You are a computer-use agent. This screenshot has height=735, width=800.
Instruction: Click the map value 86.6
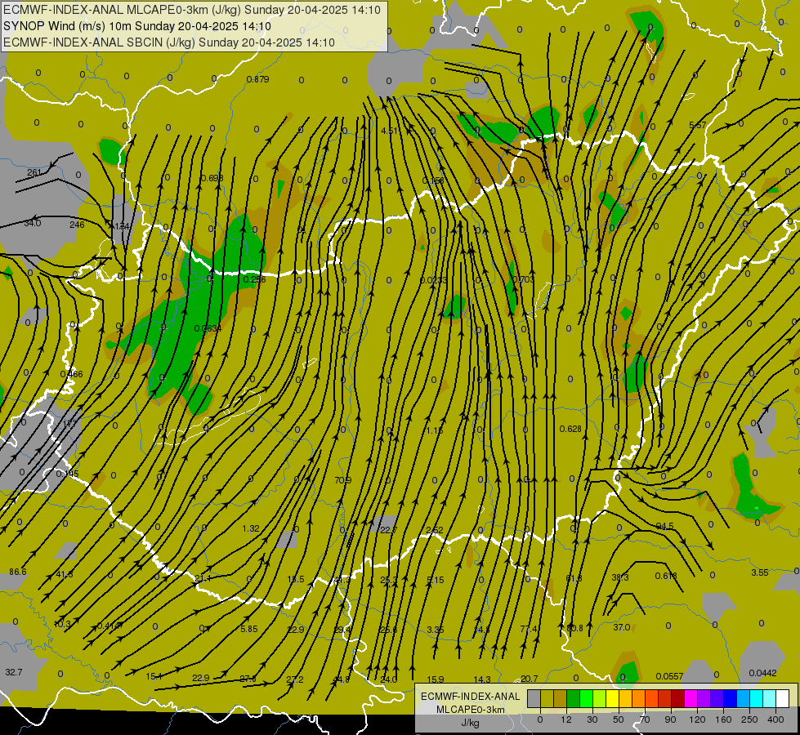(x=18, y=572)
